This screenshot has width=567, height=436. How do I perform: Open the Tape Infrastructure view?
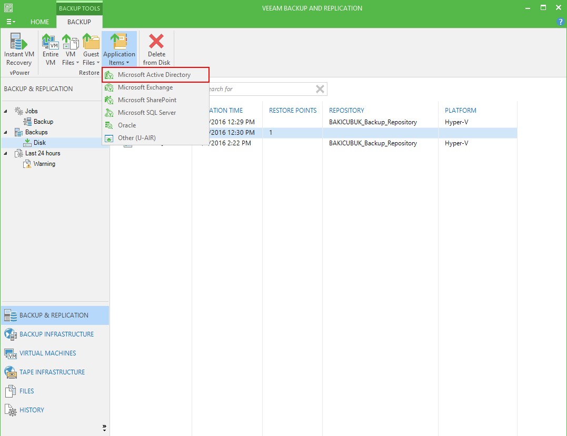[55, 372]
